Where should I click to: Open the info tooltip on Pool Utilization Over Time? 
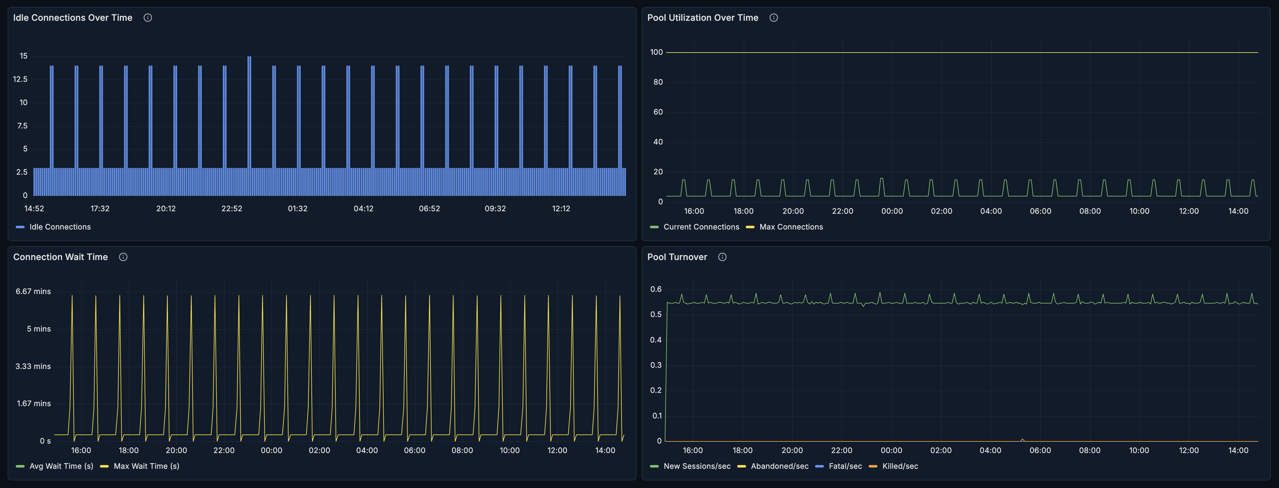click(773, 17)
